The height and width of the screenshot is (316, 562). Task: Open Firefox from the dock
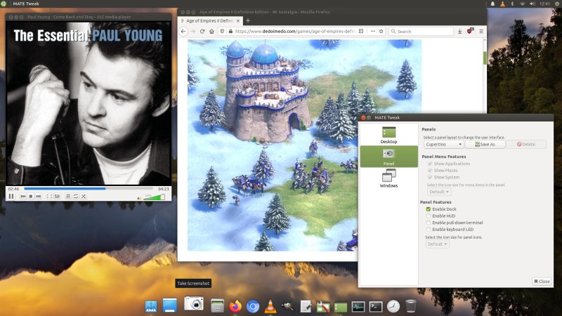[x=235, y=306]
